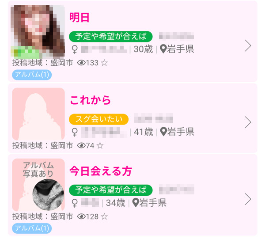The width and height of the screenshot is (265, 239).
Task: Open the 明日 post chevron arrow
Action: point(248,46)
